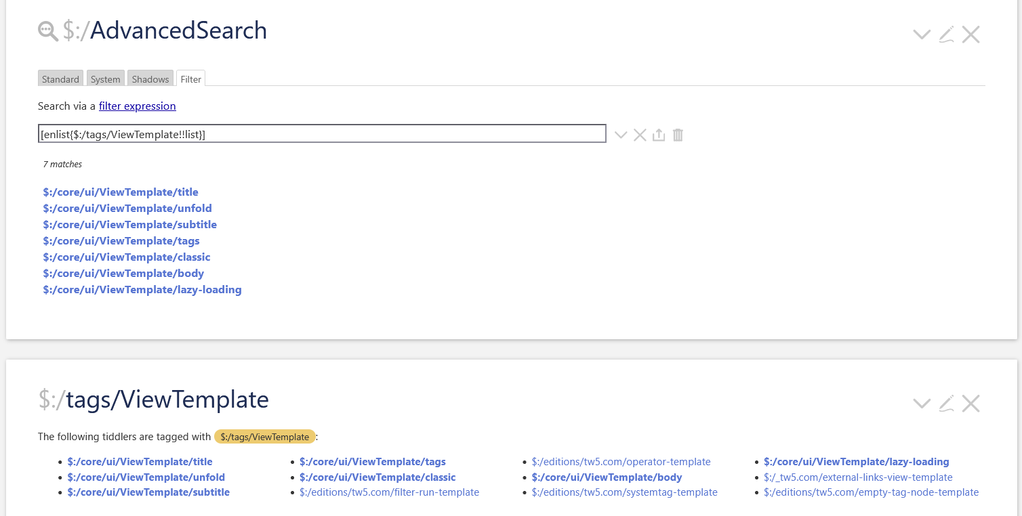Click the trash icon to delete matched tiddlers
The image size is (1022, 516).
pos(678,135)
